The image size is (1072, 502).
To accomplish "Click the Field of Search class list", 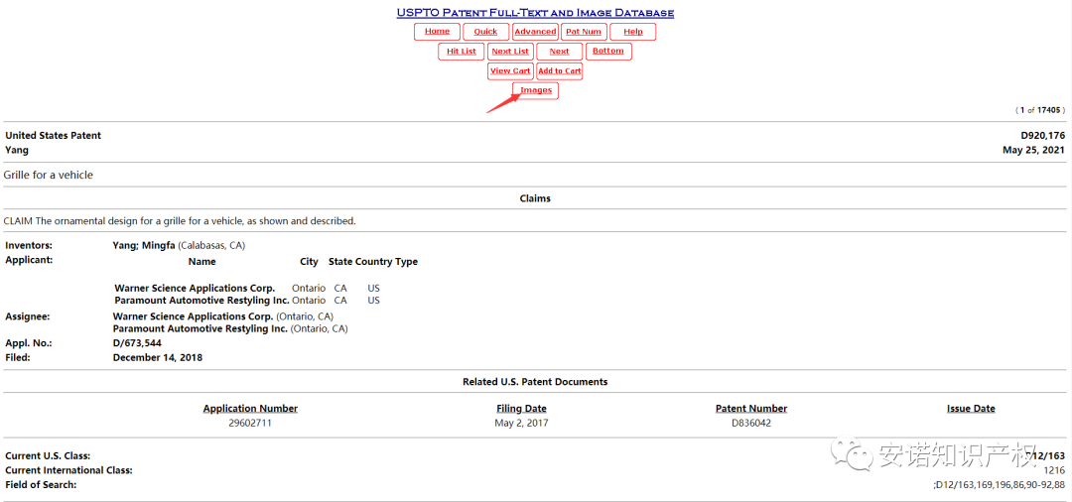I will (x=999, y=485).
